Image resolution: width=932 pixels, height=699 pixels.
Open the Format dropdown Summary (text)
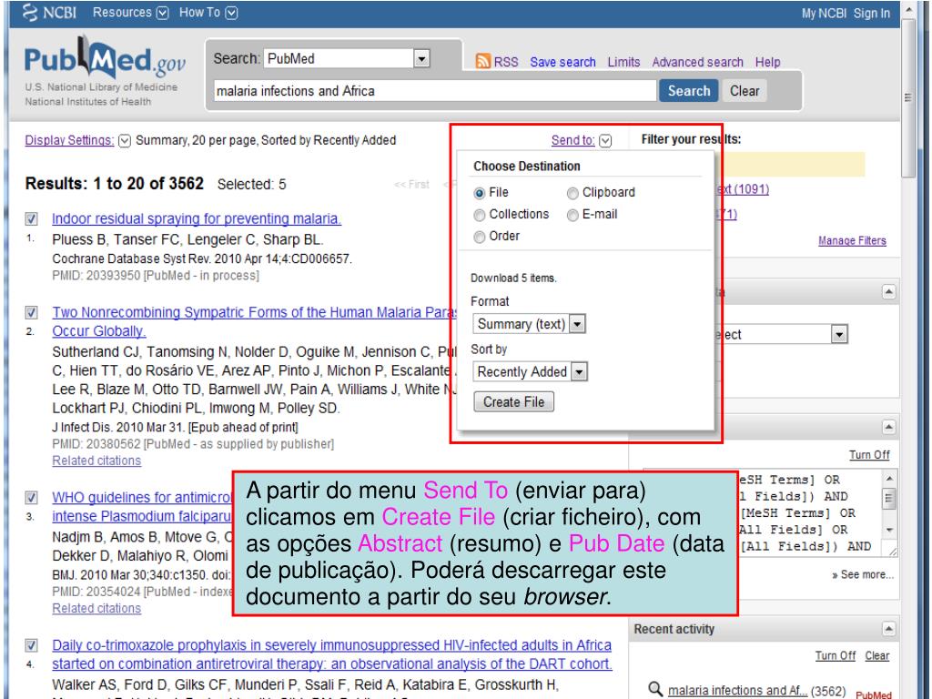tap(529, 324)
